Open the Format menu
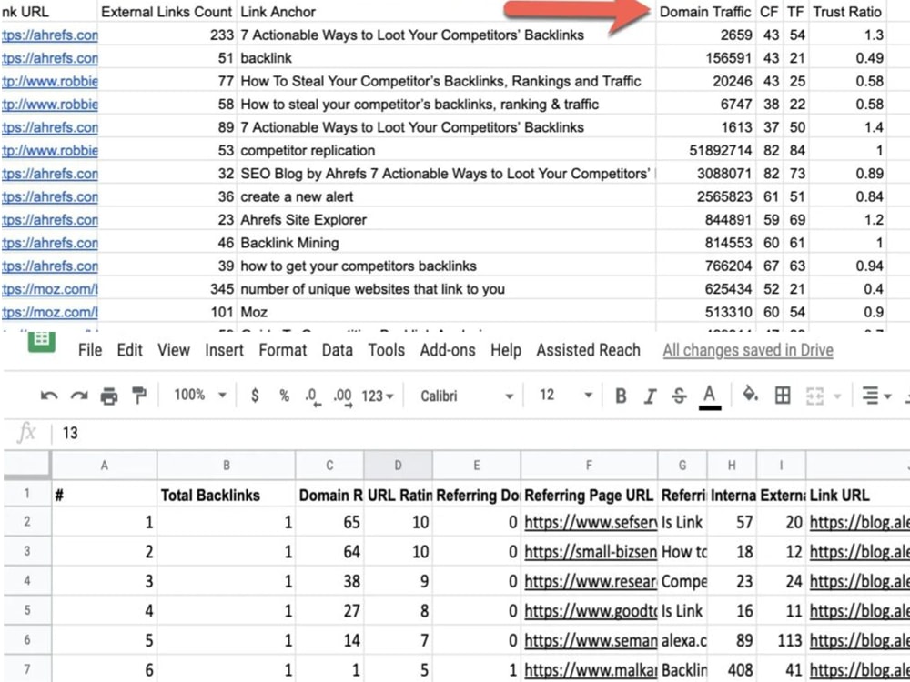The height and width of the screenshot is (682, 910). [283, 350]
